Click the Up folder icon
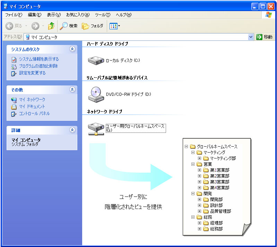 pyautogui.click(x=51, y=26)
